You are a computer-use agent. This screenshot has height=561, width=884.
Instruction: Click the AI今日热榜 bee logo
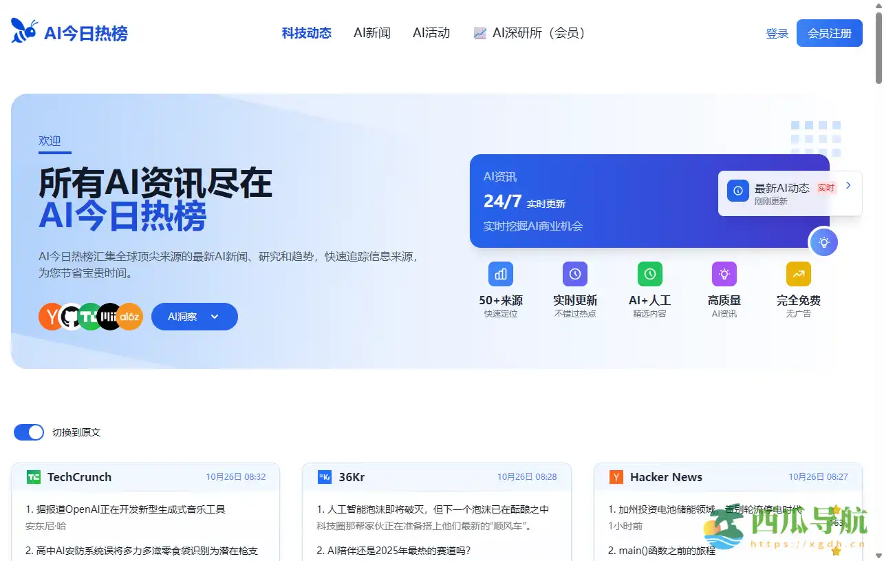pyautogui.click(x=25, y=32)
